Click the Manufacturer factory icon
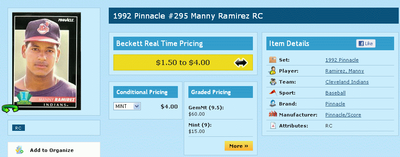This screenshot has height=157, width=400. (273, 114)
